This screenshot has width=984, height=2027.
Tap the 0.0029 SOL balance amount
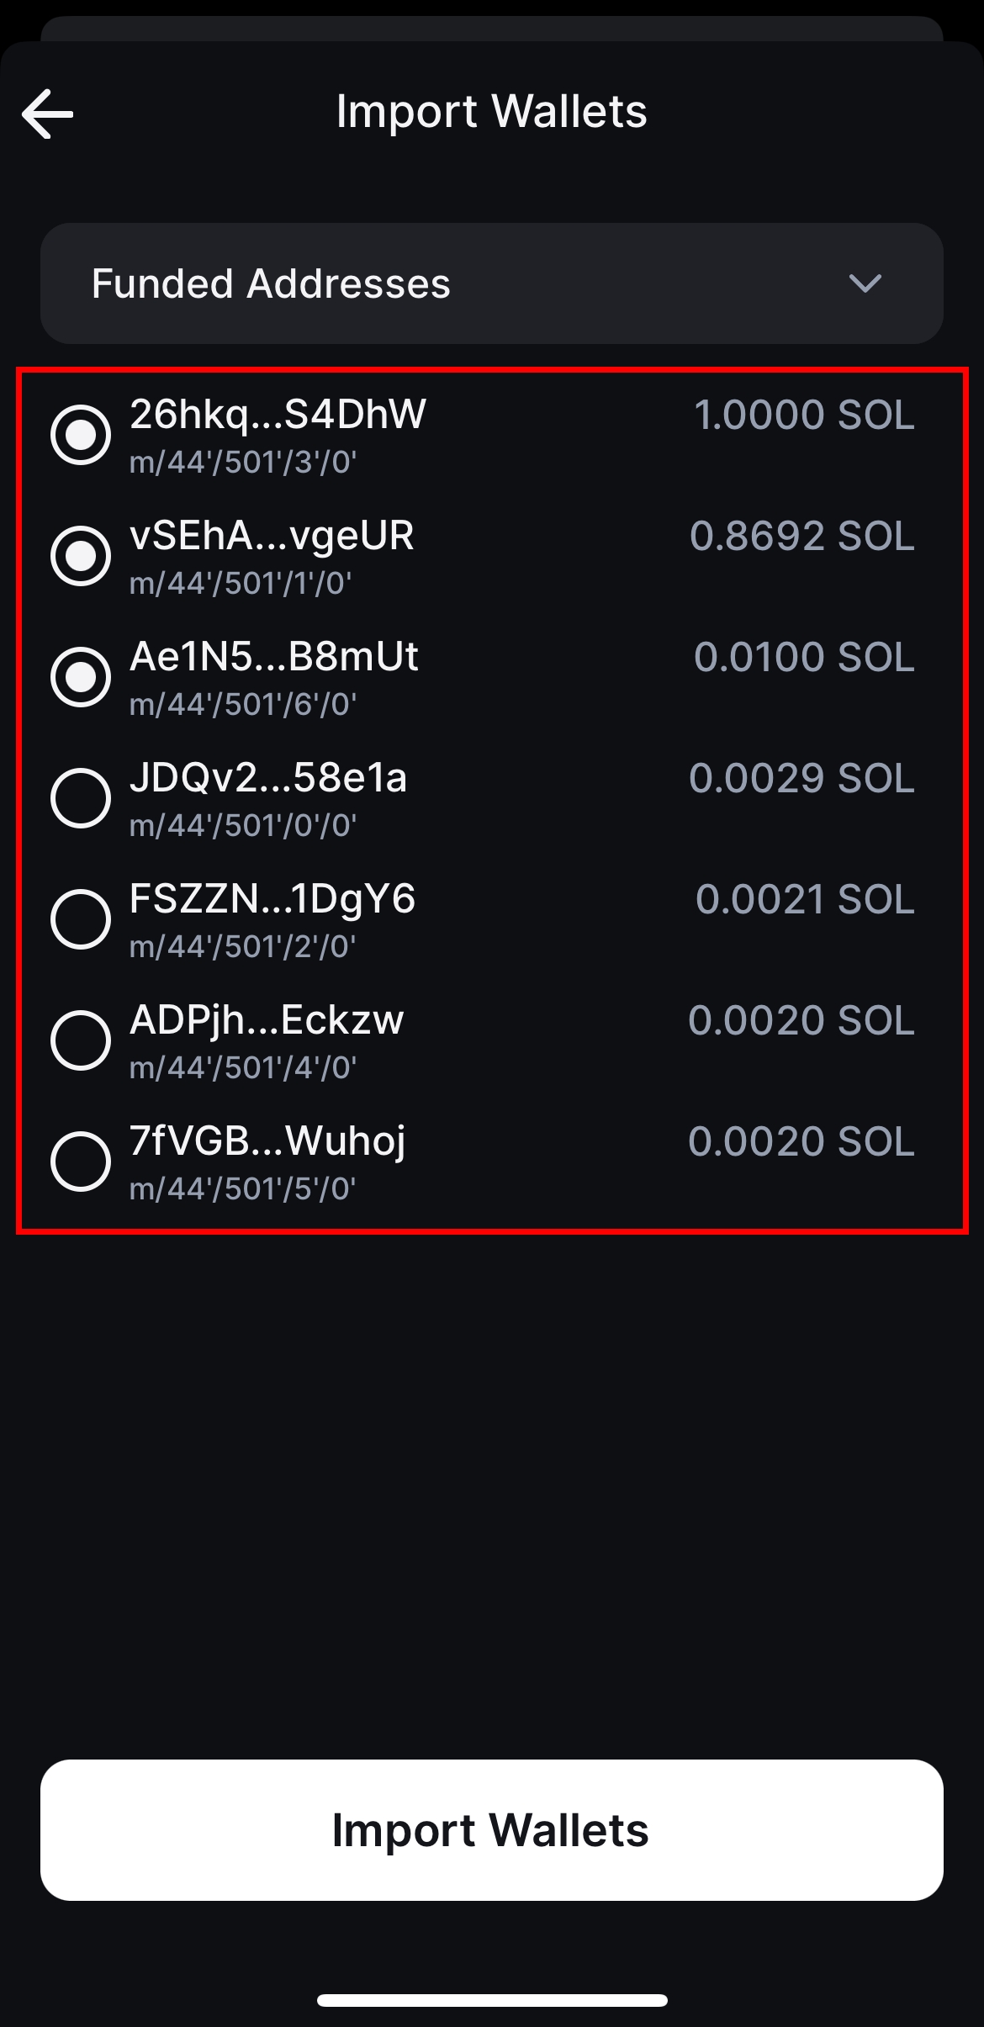pos(801,779)
